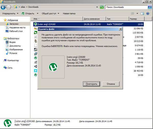Open the Общий доступ menu

coord(50,14)
